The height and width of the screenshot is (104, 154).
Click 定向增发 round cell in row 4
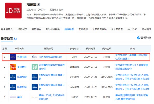(x=74, y=87)
